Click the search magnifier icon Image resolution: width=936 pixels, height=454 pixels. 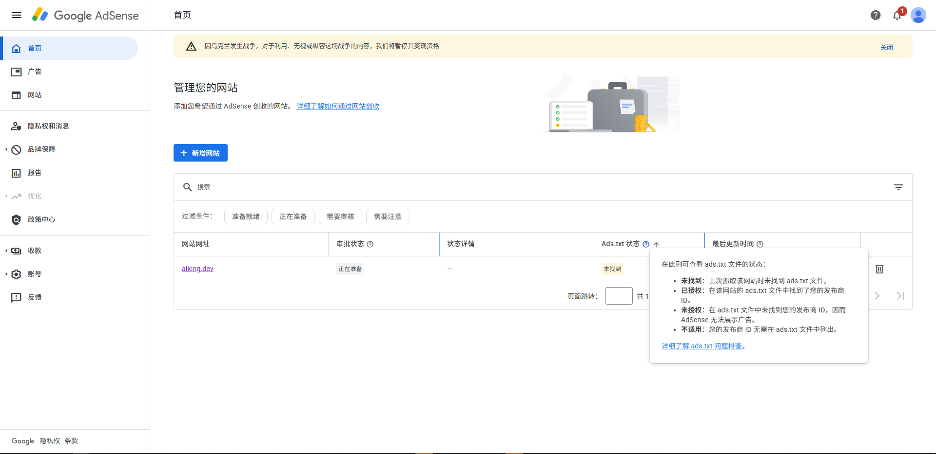[187, 187]
